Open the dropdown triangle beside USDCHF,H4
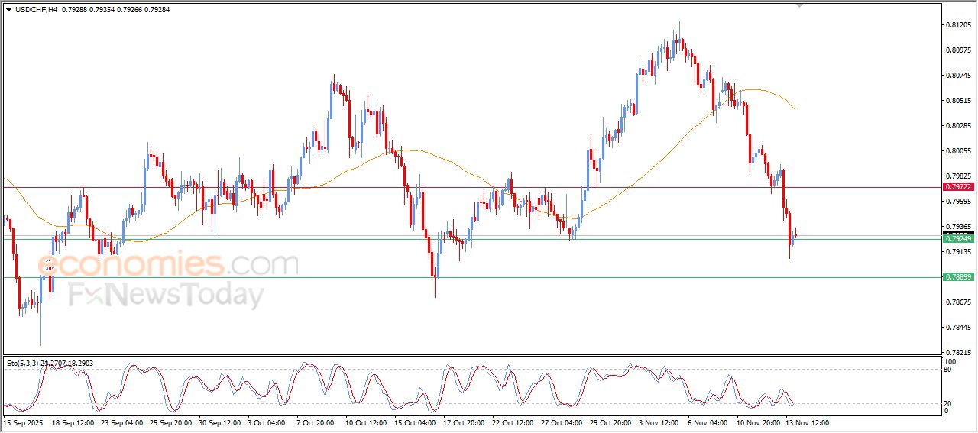 [x=9, y=10]
